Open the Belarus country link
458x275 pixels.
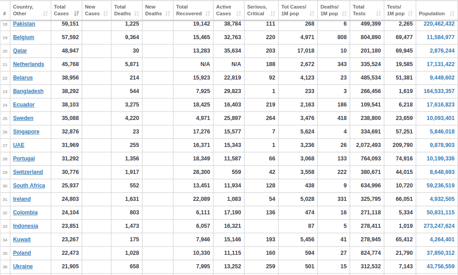[23, 77]
